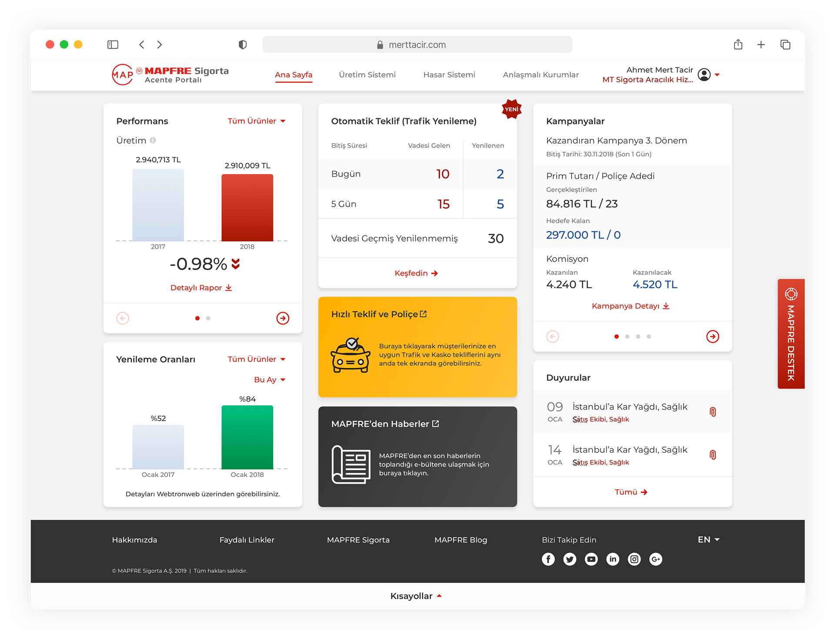Screen dimensions: 835x639
Task: Switch to Ana Sayfa tab
Action: 294,75
